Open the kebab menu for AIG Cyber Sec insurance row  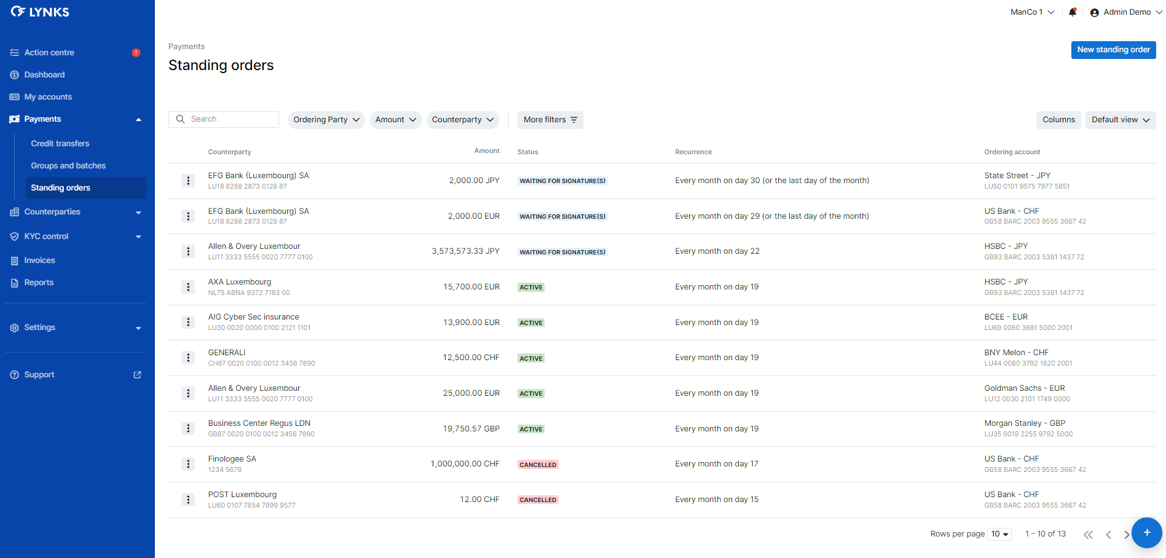pyautogui.click(x=188, y=322)
